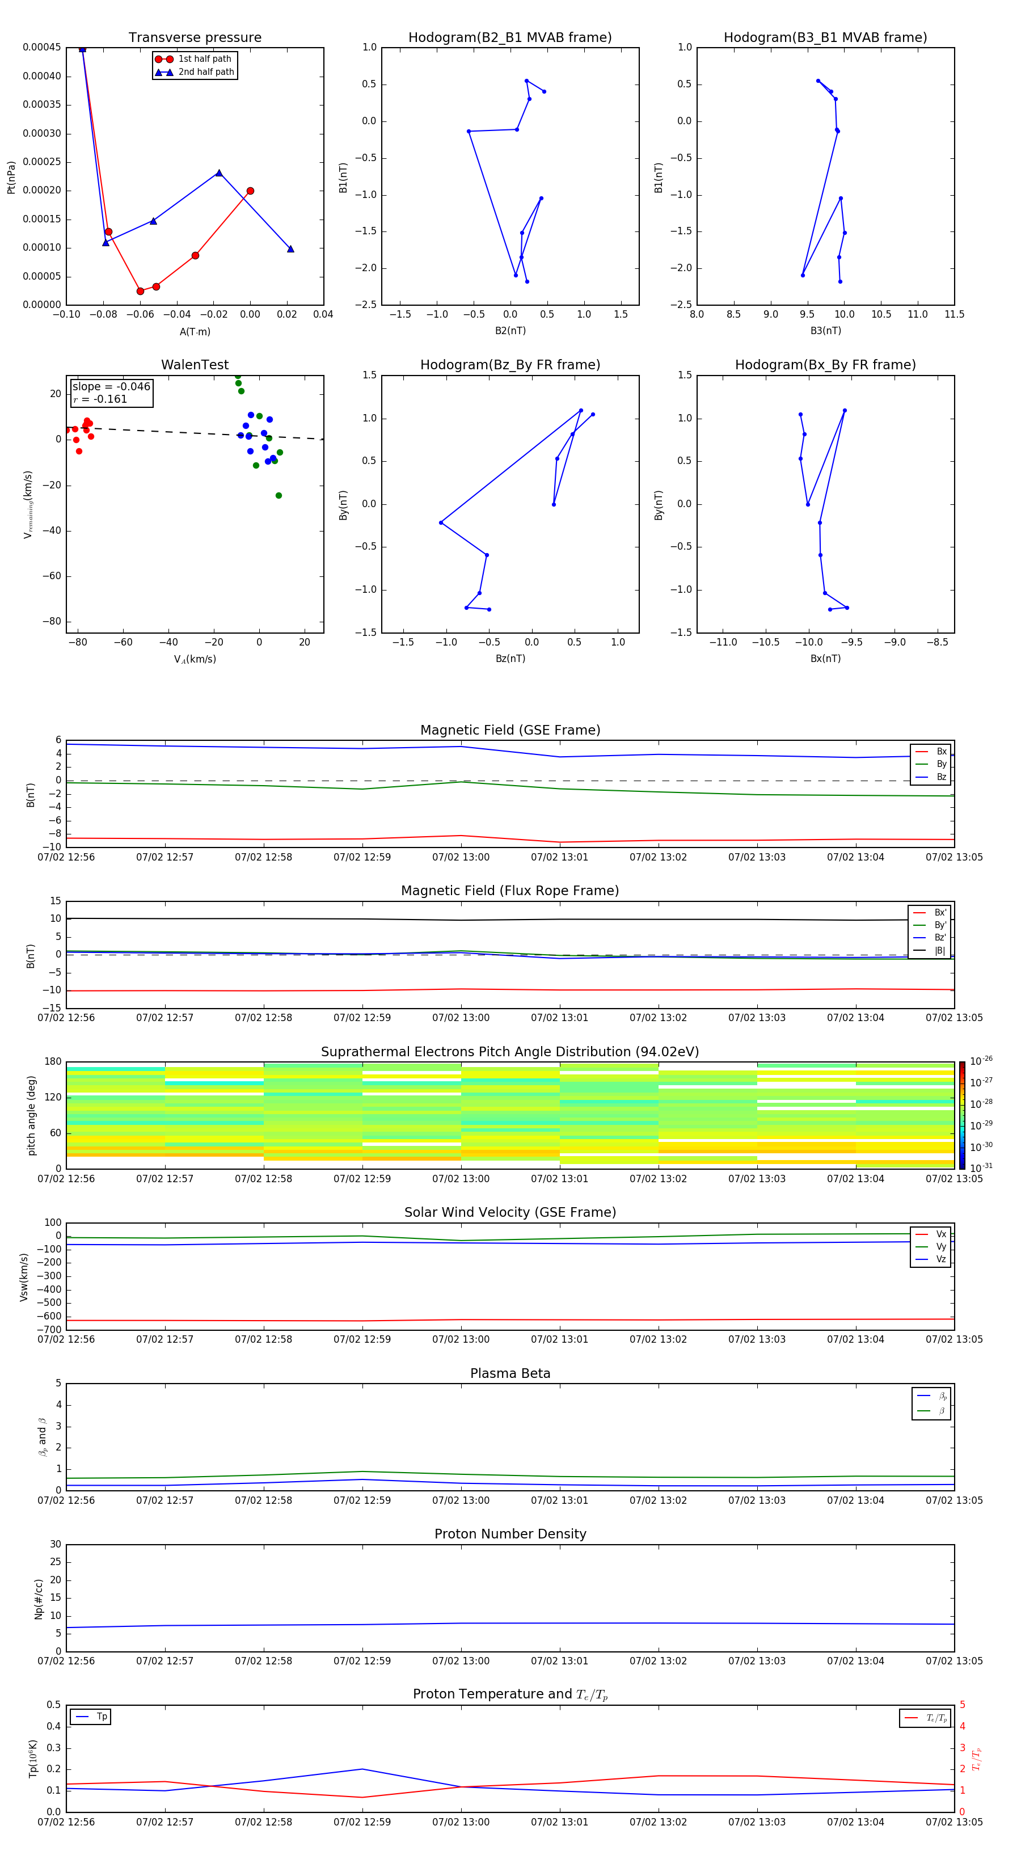Select the 'r = -0.161' annotation
The width and height of the screenshot is (1021, 1872).
pos(100,400)
